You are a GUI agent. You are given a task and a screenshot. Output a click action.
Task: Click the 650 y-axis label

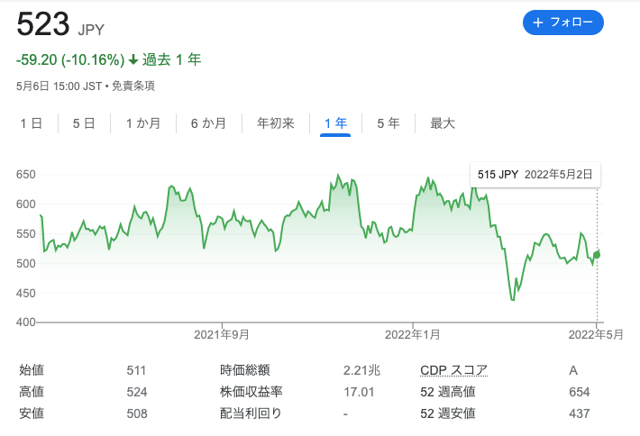[26, 175]
